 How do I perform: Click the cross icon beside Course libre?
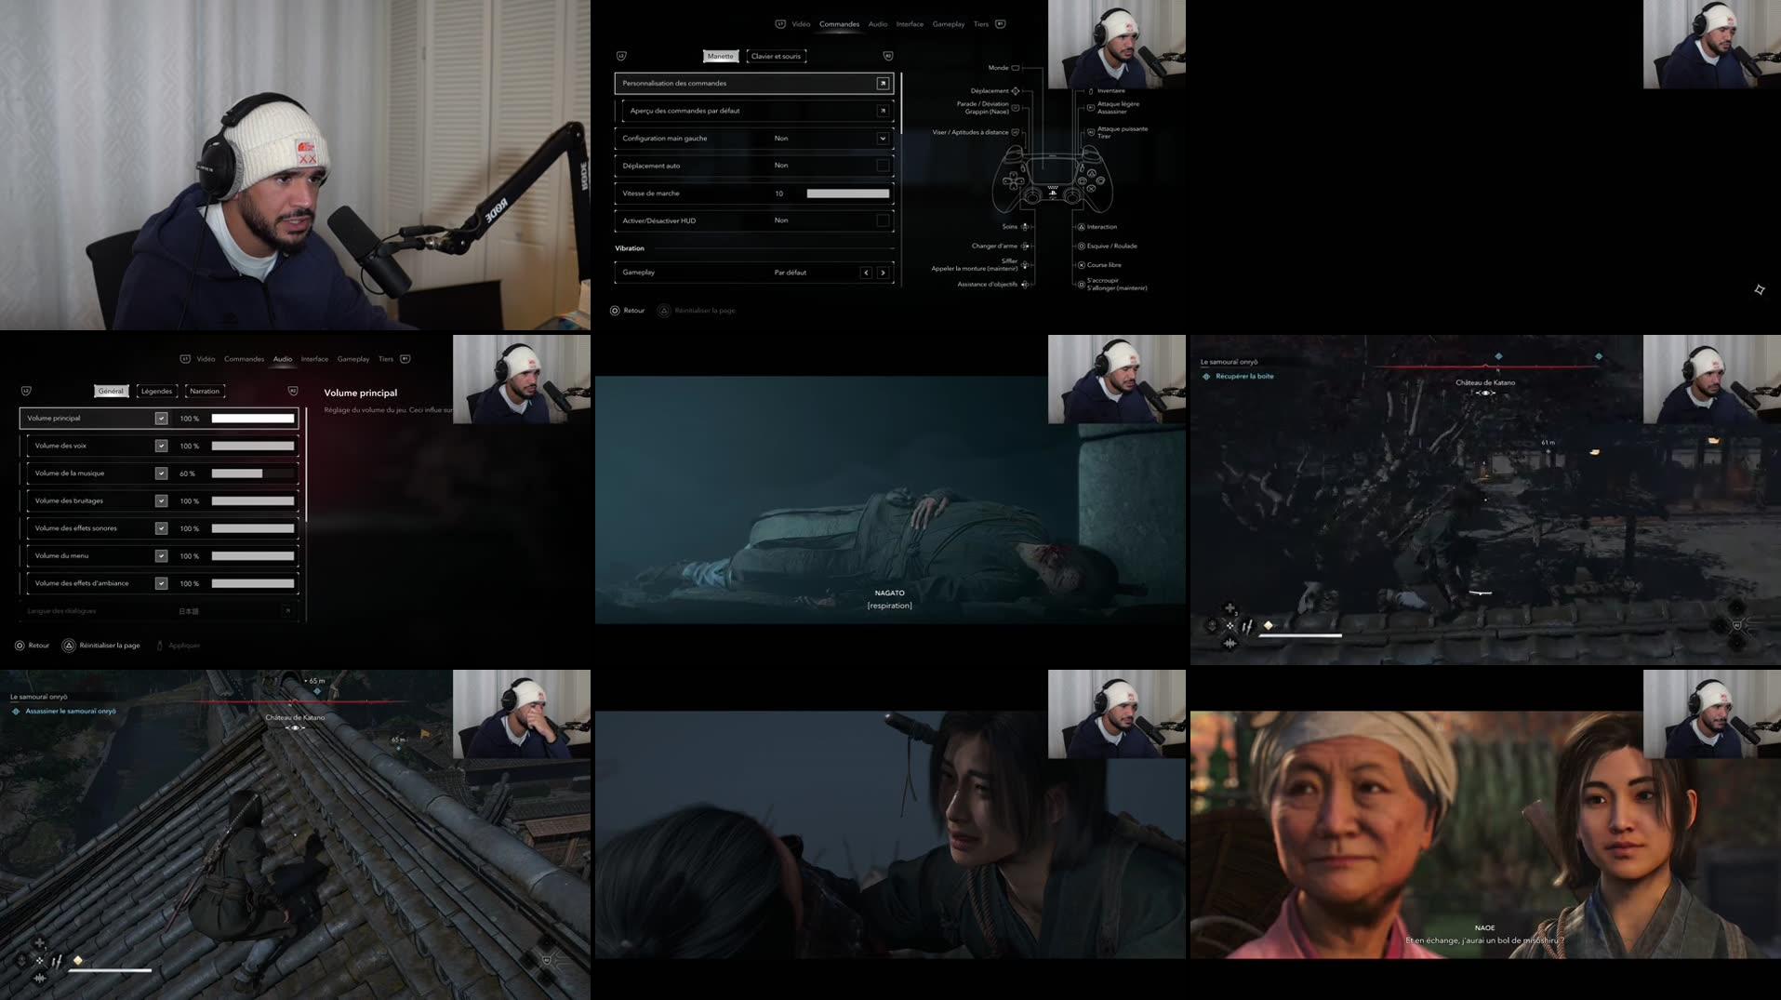(x=1081, y=265)
